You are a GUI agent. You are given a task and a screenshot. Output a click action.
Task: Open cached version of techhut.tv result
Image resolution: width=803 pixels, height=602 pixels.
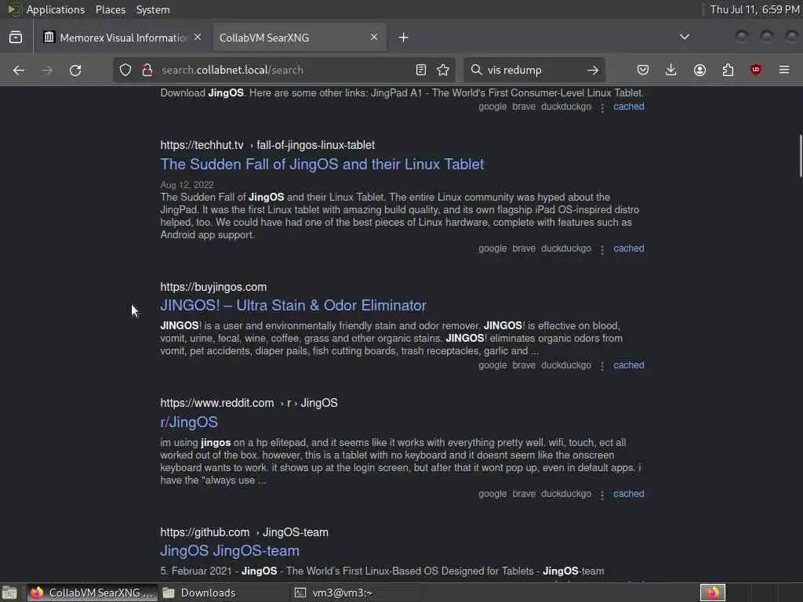[x=629, y=248]
